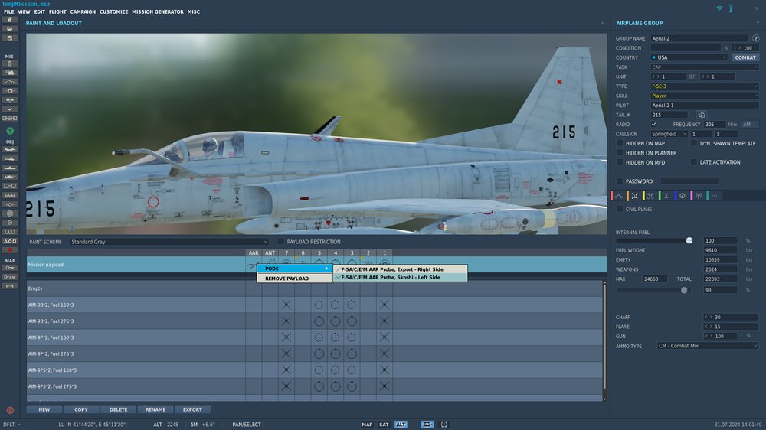The width and height of the screenshot is (766, 430).
Task: Click the red X delete object icon
Action: pyautogui.click(x=9, y=250)
